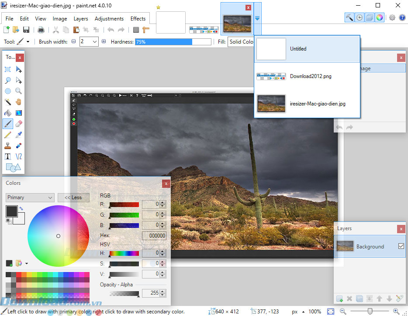Select the Clone Stamp tool
Image resolution: width=408 pixels, height=316 pixels.
pos(8,146)
